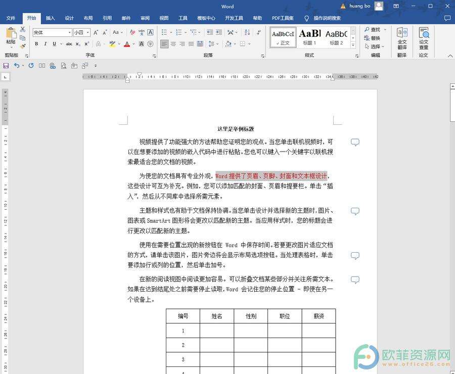Click the Redo arrow in quick access toolbar

[x=31, y=66]
